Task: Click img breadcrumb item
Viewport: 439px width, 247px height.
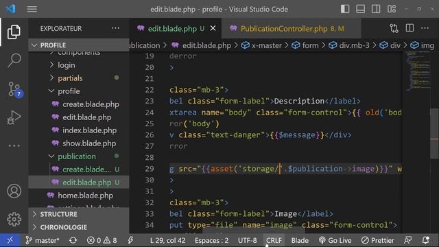Action: pos(427,45)
